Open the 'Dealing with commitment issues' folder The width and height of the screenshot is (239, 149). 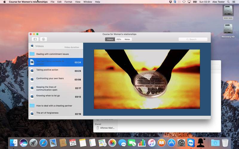[x=56, y=54]
